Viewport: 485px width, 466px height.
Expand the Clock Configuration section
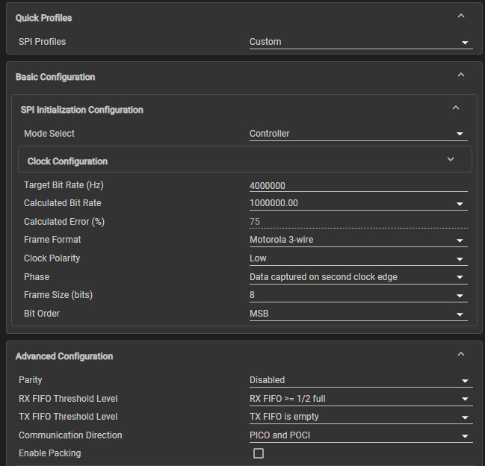(x=451, y=160)
